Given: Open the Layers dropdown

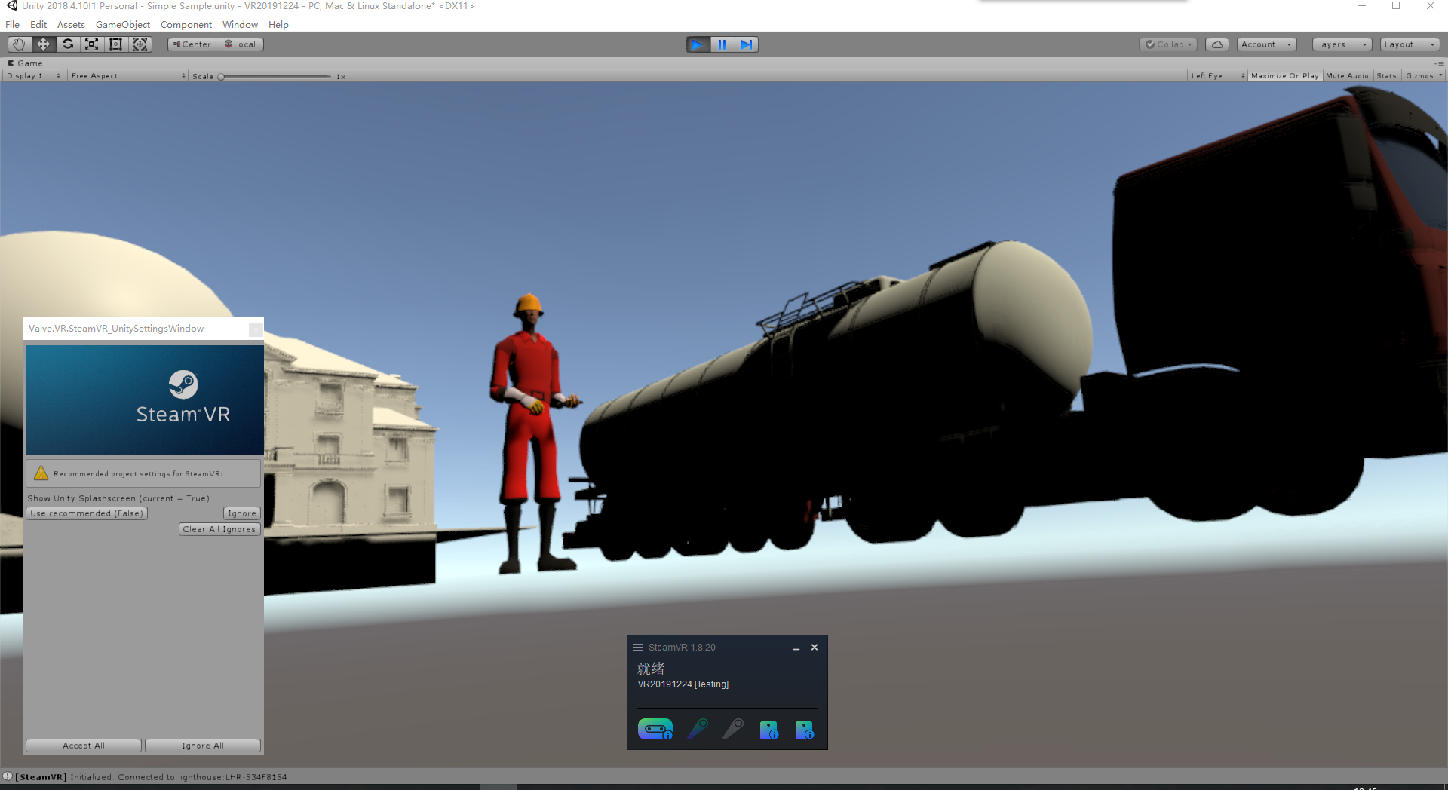Looking at the screenshot, I should click(x=1342, y=44).
